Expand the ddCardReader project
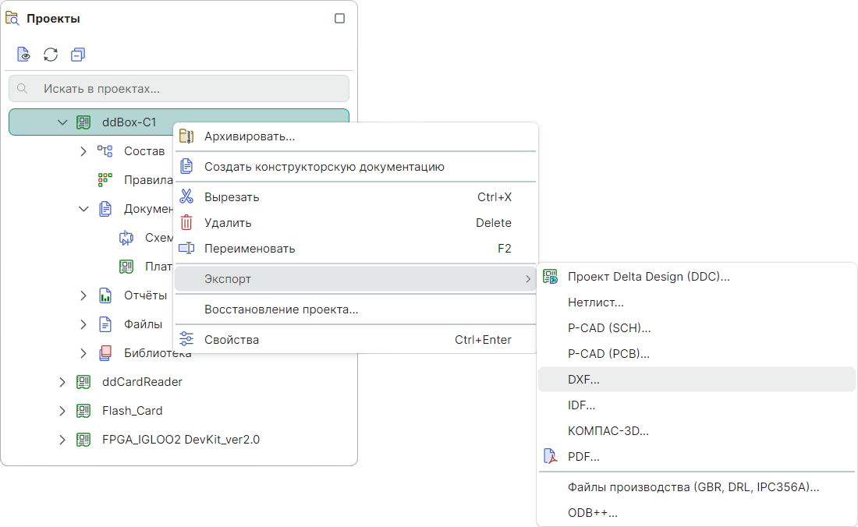Viewport: 858px width, 527px height. [x=62, y=382]
